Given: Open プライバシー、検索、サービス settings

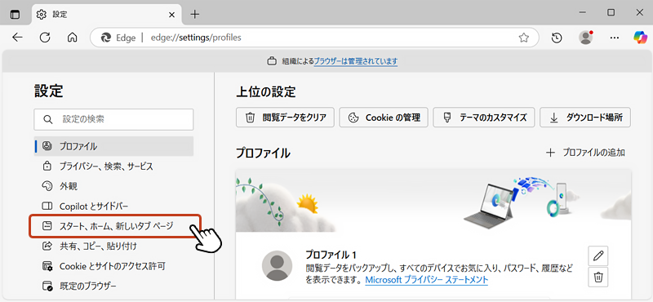Looking at the screenshot, I should tap(113, 167).
